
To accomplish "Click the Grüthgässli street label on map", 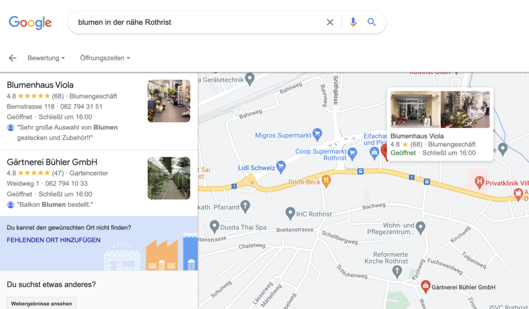I will 336,90.
